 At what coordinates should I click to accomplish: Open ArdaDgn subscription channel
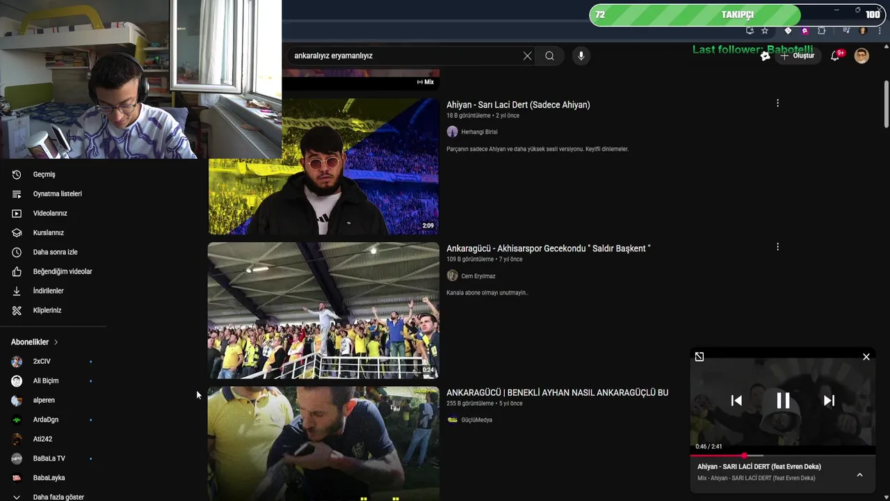coord(46,420)
